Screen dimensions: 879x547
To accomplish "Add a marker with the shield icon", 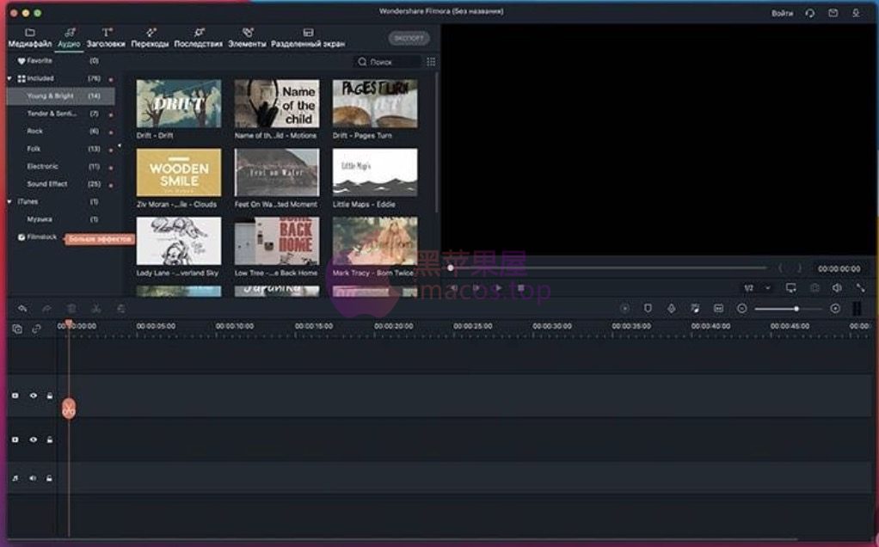I will (x=648, y=309).
